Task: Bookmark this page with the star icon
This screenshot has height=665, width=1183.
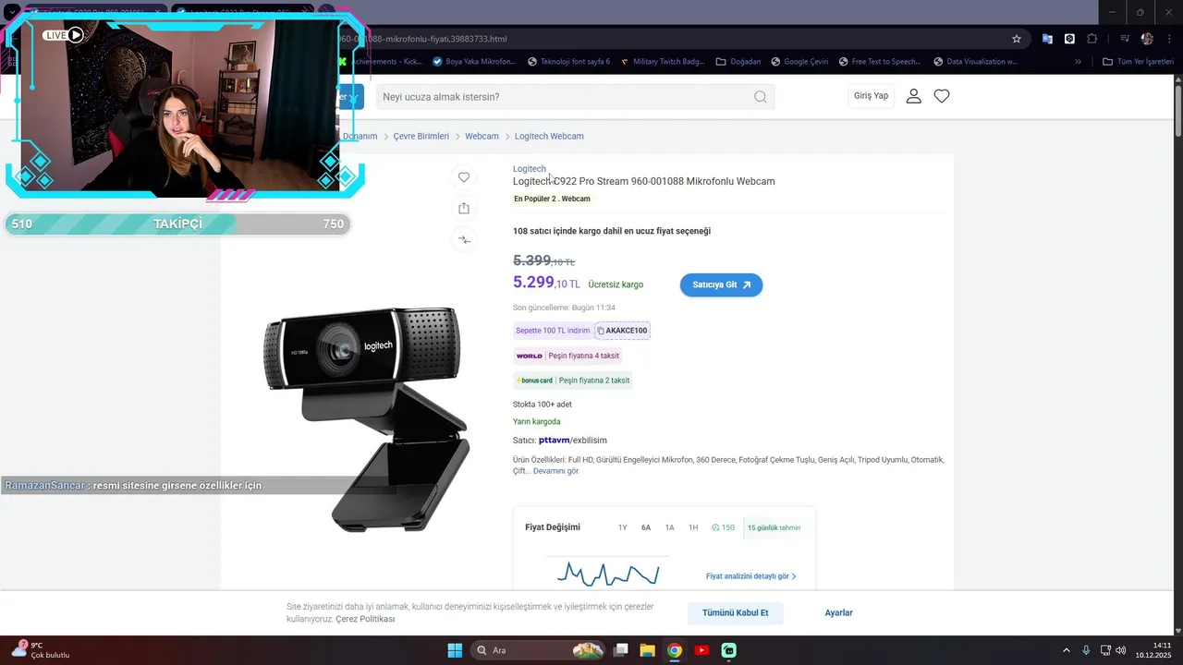Action: point(1017,39)
